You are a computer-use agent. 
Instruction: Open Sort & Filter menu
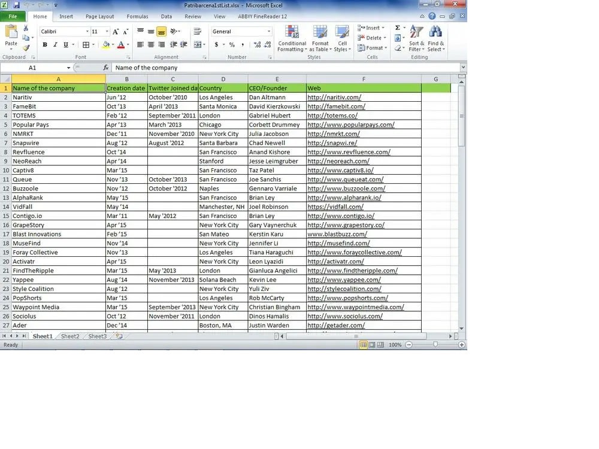[x=416, y=38]
